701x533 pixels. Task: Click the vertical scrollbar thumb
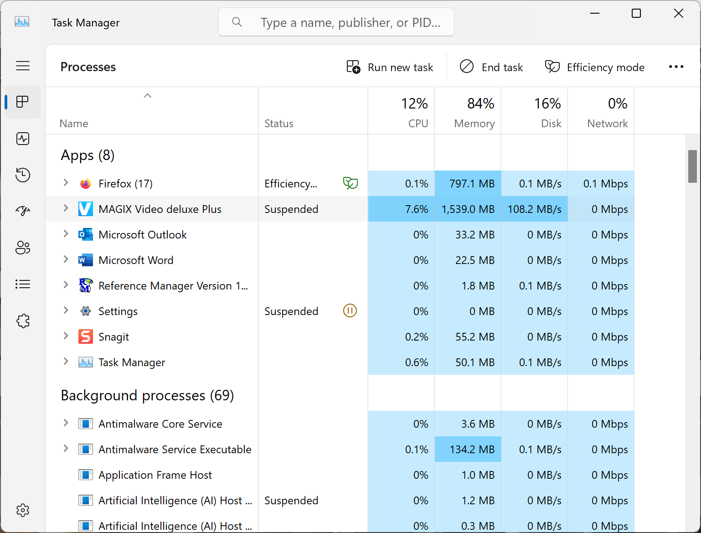tap(692, 166)
